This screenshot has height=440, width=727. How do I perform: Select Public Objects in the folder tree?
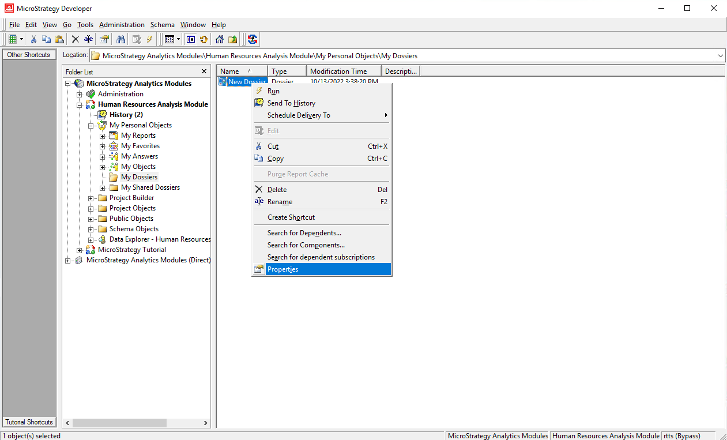coord(131,219)
